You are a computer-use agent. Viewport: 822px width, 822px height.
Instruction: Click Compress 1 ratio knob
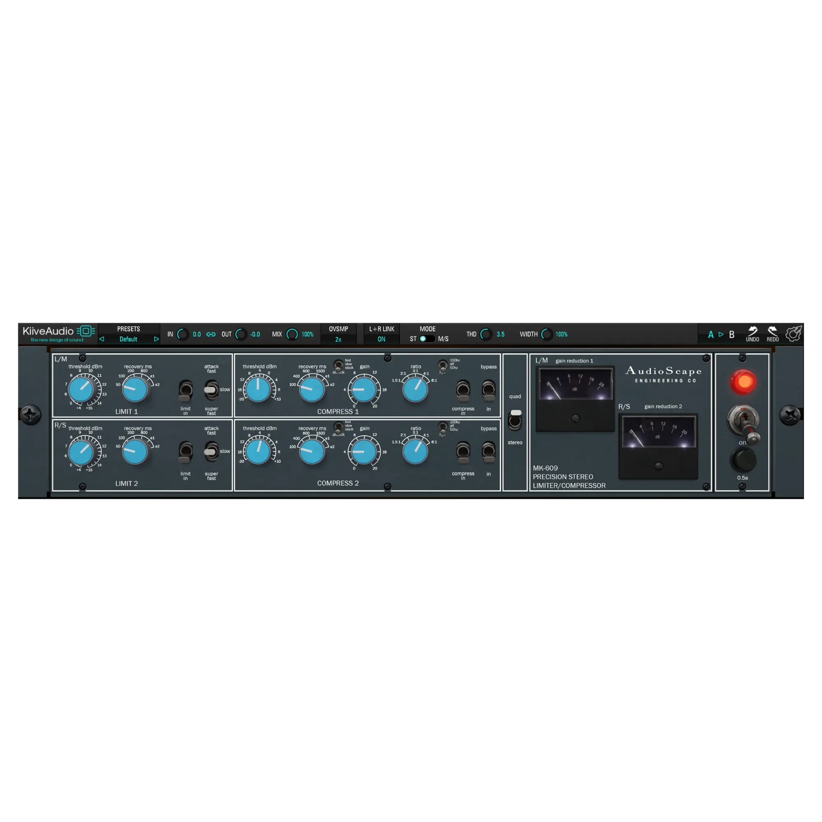pos(415,389)
